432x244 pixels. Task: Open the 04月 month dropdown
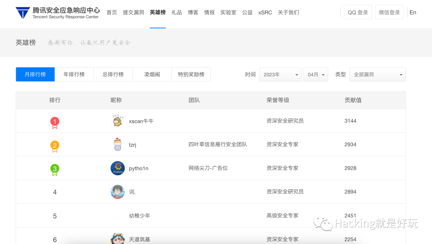point(316,75)
